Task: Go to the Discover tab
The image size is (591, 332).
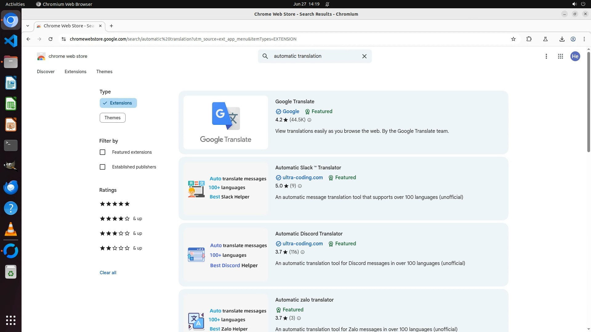Action: 46,72
